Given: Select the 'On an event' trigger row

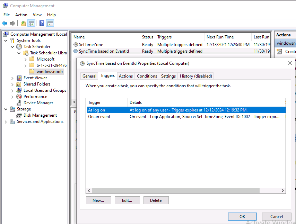Looking at the screenshot, I should coord(186,117).
